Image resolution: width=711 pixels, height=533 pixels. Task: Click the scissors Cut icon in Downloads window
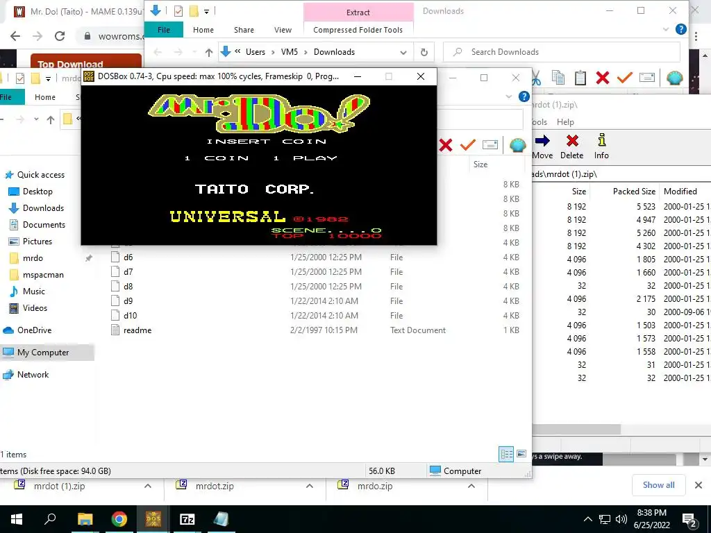pyautogui.click(x=536, y=78)
